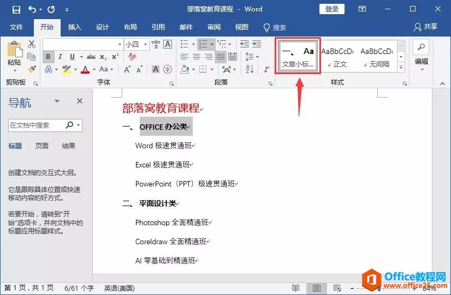Screen dimensions: 451x295
Task: Switch to the 审阅 tab
Action: pyautogui.click(x=214, y=27)
